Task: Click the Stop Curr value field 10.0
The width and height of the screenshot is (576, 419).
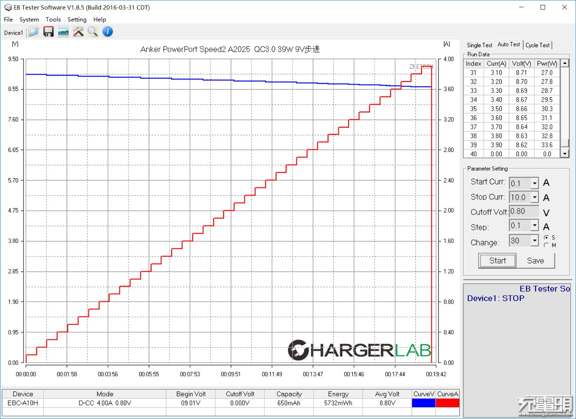Action: click(x=520, y=197)
